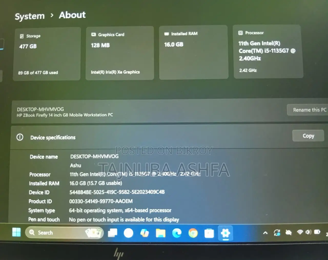Open Task View from the taskbar
Viewport: 328px width, 260px height.
point(112,233)
